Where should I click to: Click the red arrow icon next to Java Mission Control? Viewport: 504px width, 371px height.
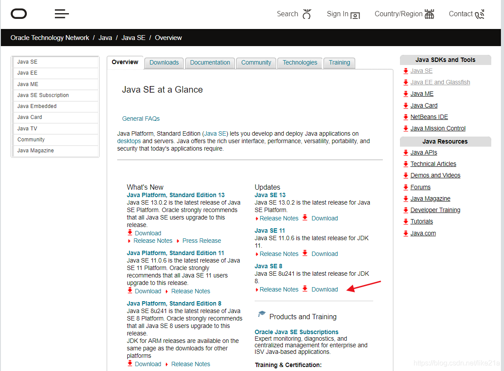(406, 129)
